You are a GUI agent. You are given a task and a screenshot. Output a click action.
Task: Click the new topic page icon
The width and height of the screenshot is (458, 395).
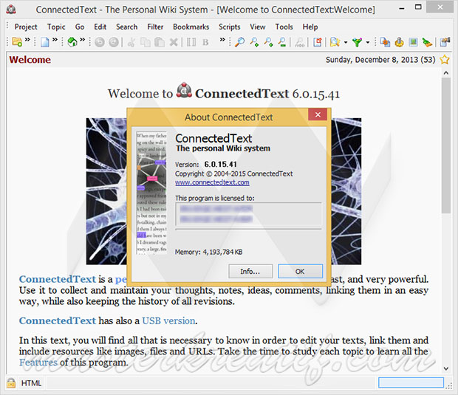(x=44, y=42)
